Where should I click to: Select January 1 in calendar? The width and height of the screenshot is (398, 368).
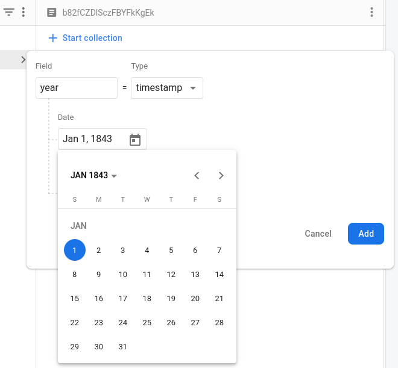pyautogui.click(x=75, y=250)
